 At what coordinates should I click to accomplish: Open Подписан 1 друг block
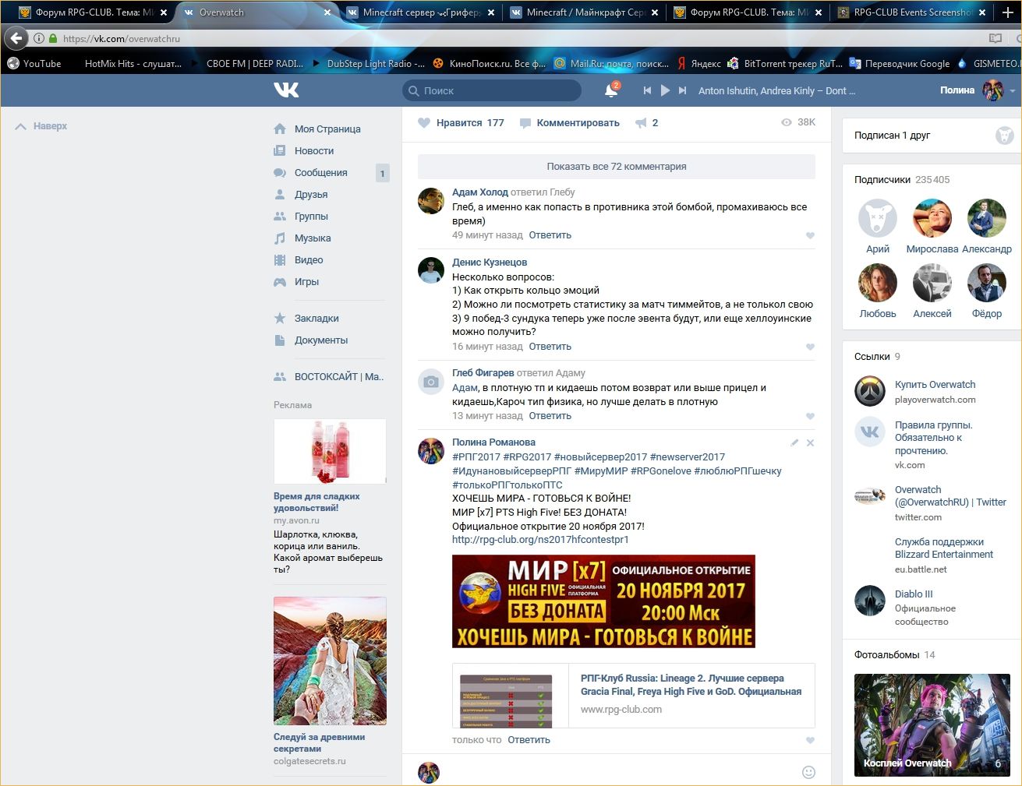pyautogui.click(x=932, y=136)
